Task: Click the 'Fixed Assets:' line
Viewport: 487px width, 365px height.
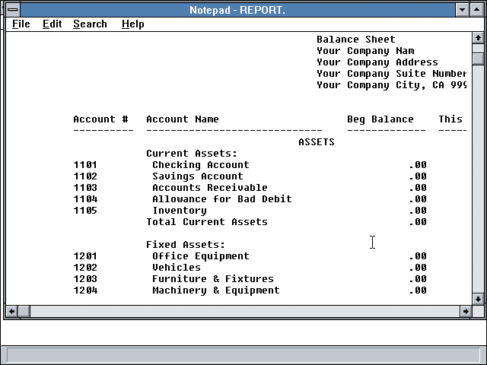Action: pos(186,245)
